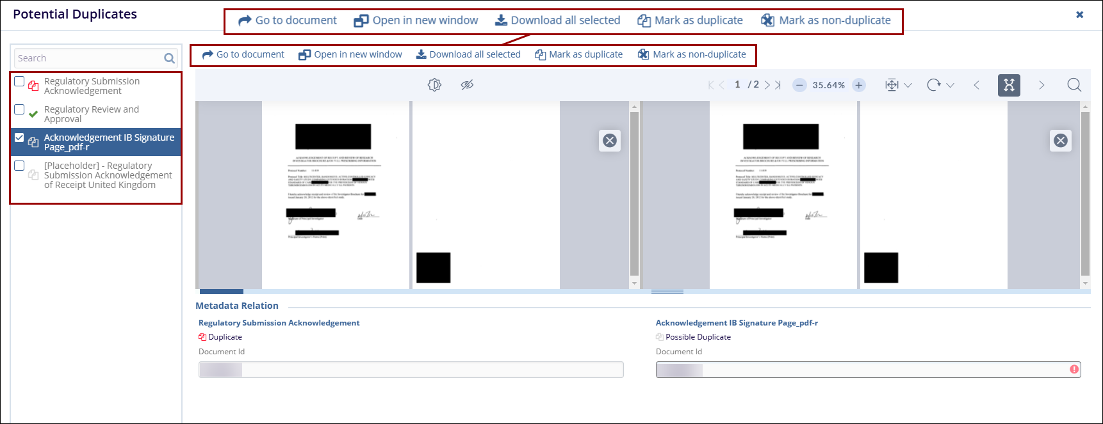Toggle the dark mode viewer icon
This screenshot has height=424, width=1103.
pos(434,85)
